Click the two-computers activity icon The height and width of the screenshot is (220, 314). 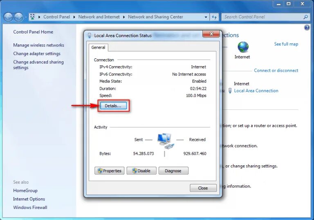[165, 140]
